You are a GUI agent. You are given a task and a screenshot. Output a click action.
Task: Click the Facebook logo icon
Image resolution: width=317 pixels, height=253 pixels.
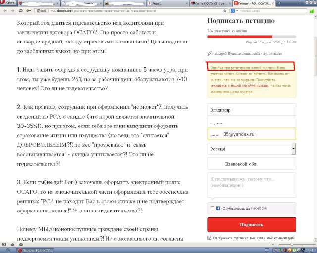(x=218, y=208)
